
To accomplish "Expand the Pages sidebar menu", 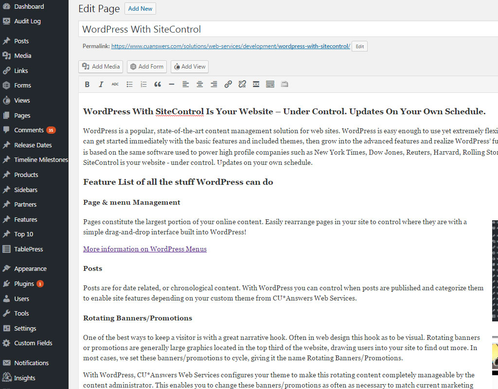I will coord(22,116).
